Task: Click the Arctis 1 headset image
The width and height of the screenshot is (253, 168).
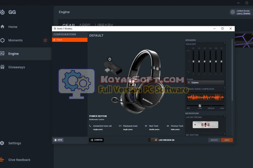Action: coord(139,82)
